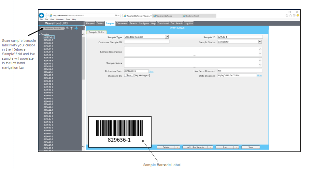Screen dimensions: 326x169
Task: Click the Now link beside Date Disposed
Action: tap(260, 76)
